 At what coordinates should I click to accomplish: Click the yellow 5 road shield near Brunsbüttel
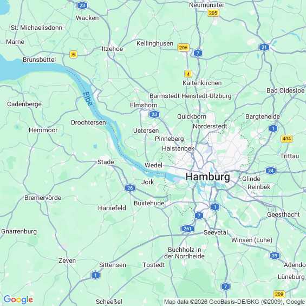(73, 55)
